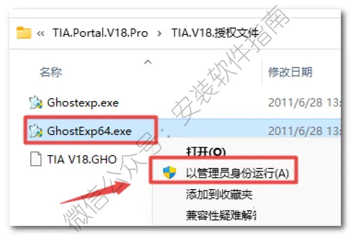Select the Ghostexp.exe file name
The height and width of the screenshot is (236, 351).
(83, 103)
